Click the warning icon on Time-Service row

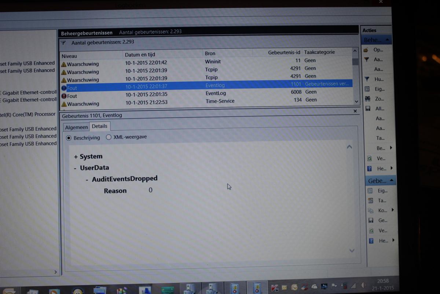point(64,104)
